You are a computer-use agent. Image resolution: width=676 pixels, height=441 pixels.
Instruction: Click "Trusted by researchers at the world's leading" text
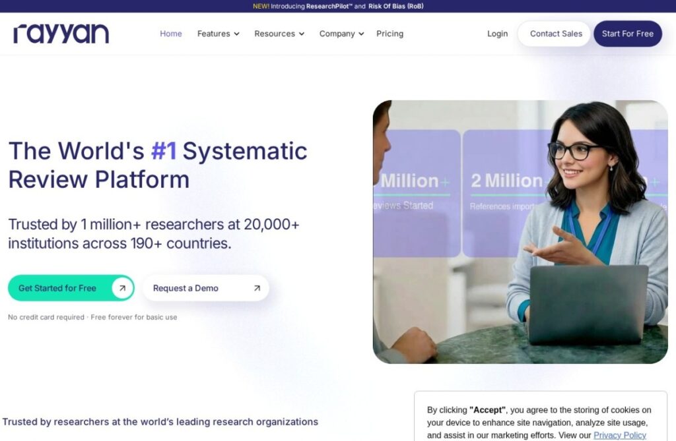160,422
